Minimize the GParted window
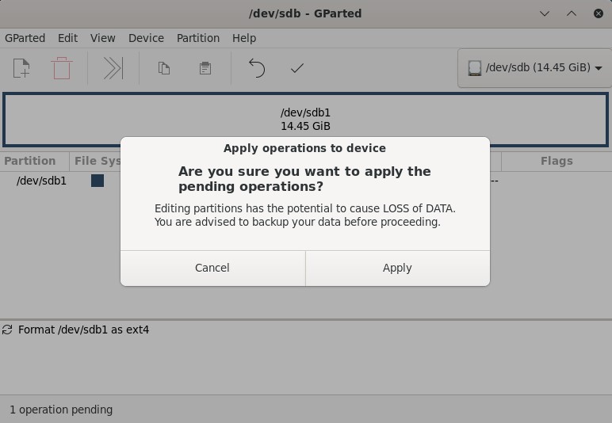The width and height of the screenshot is (612, 423). (545, 13)
